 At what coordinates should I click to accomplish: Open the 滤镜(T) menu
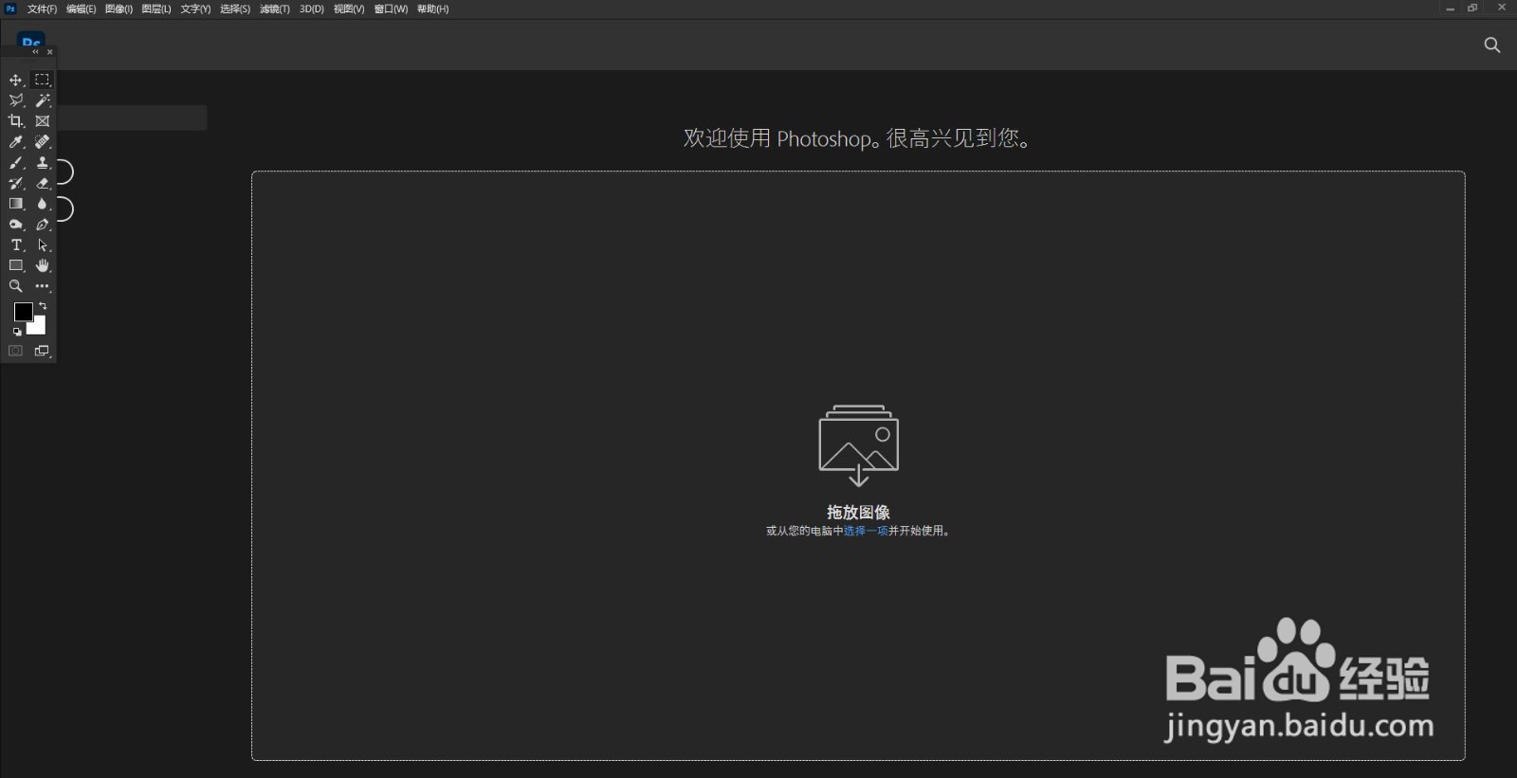[275, 9]
